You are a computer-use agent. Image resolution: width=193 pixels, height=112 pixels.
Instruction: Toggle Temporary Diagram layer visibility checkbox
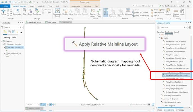(5, 44)
